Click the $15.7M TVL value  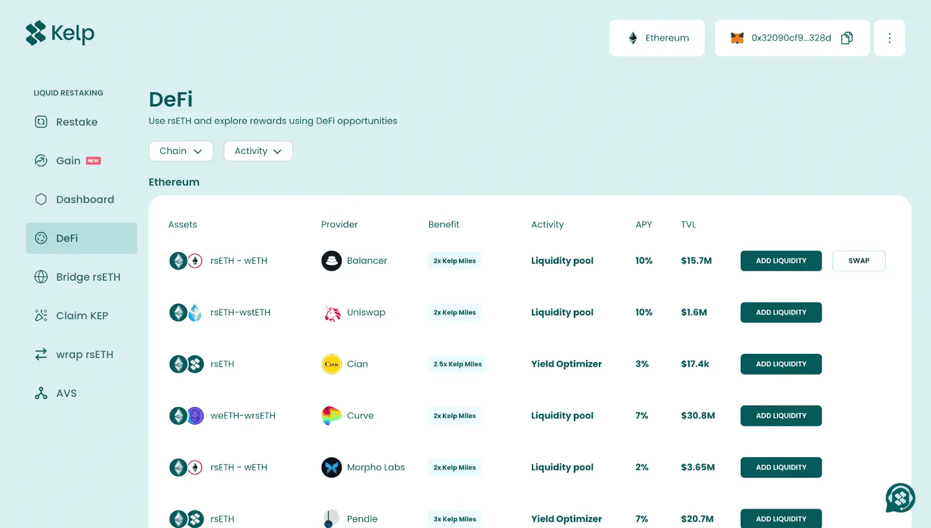click(x=697, y=261)
